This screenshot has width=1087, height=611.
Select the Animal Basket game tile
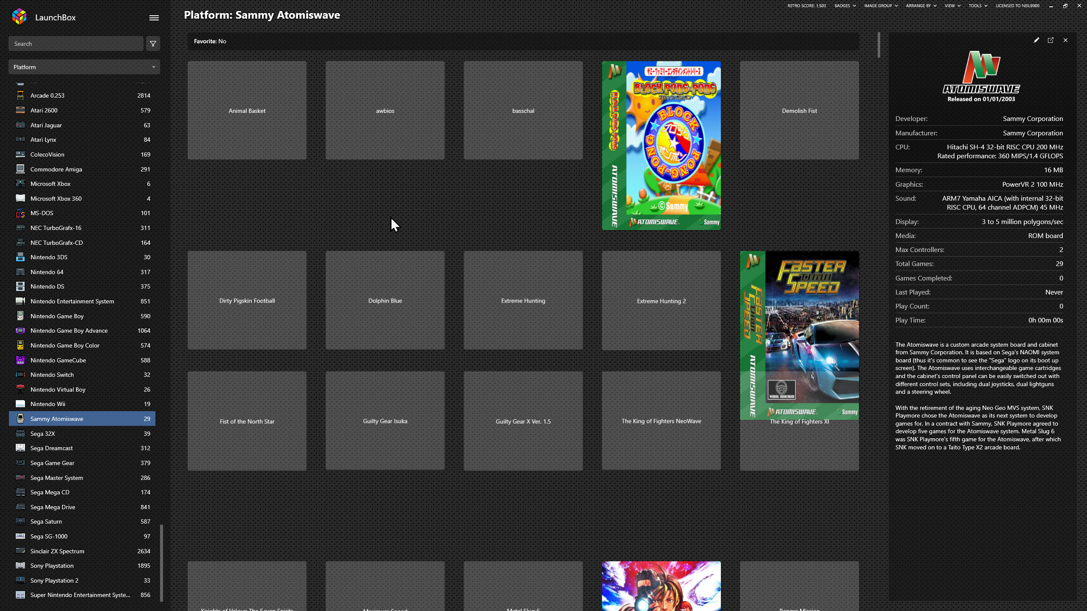pyautogui.click(x=247, y=110)
